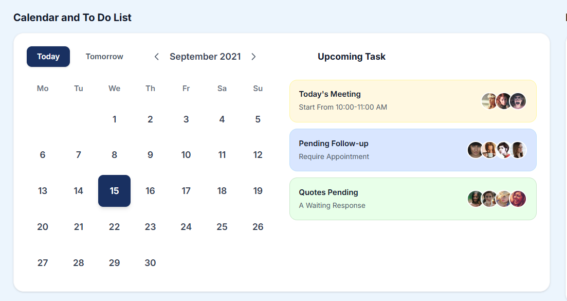Open the Quotes Pending task card
Image resolution: width=567 pixels, height=301 pixels.
(380, 199)
